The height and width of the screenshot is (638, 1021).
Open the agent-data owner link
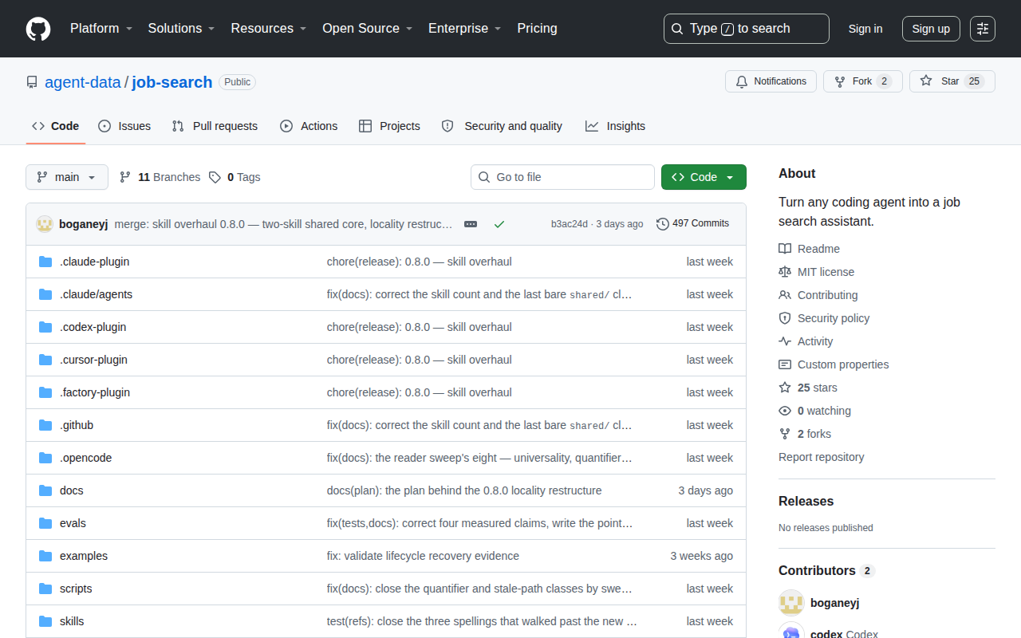[x=83, y=82]
